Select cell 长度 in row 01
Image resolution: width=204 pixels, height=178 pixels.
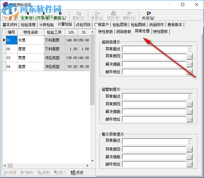[x=31, y=40]
